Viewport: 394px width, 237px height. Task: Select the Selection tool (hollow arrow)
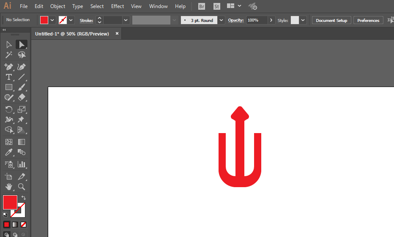[x=9, y=45]
